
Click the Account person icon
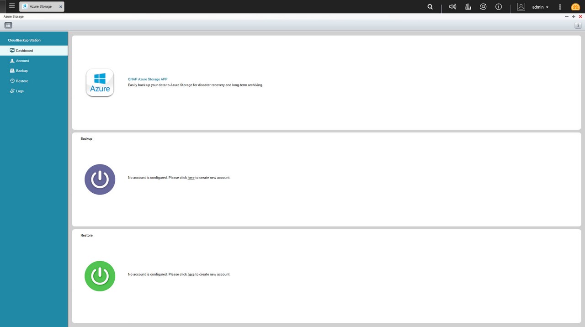12,60
